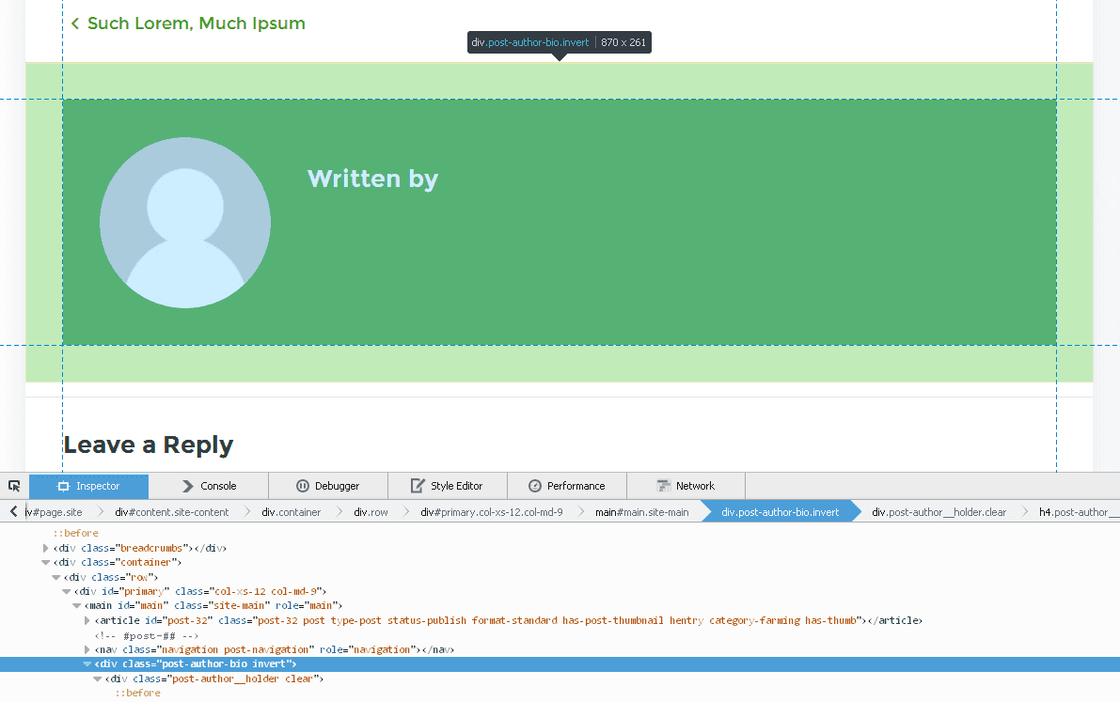Expand the article post-32 node
The image size is (1120, 702).
pos(87,620)
